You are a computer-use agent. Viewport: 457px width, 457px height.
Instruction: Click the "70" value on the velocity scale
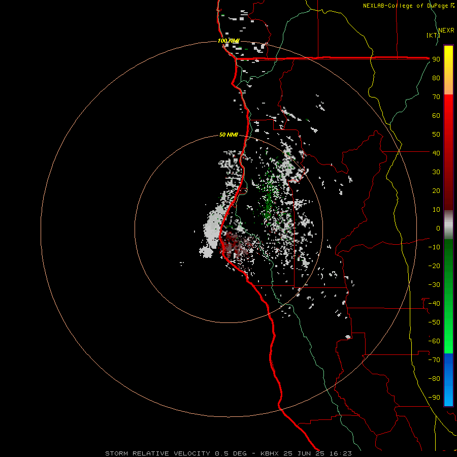point(436,97)
